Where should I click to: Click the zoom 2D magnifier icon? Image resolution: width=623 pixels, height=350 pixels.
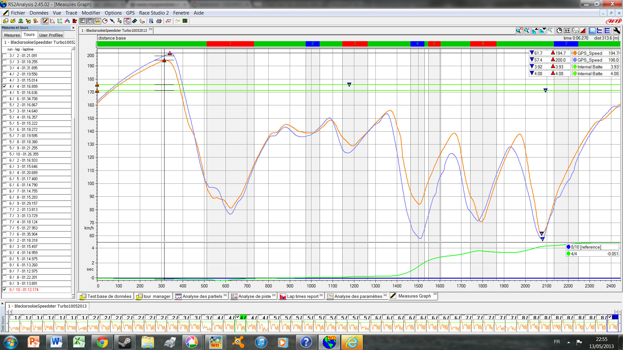pyautogui.click(x=519, y=31)
